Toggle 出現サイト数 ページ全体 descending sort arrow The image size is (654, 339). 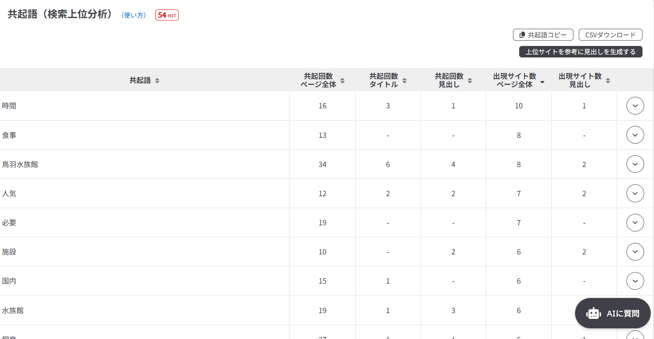click(542, 82)
